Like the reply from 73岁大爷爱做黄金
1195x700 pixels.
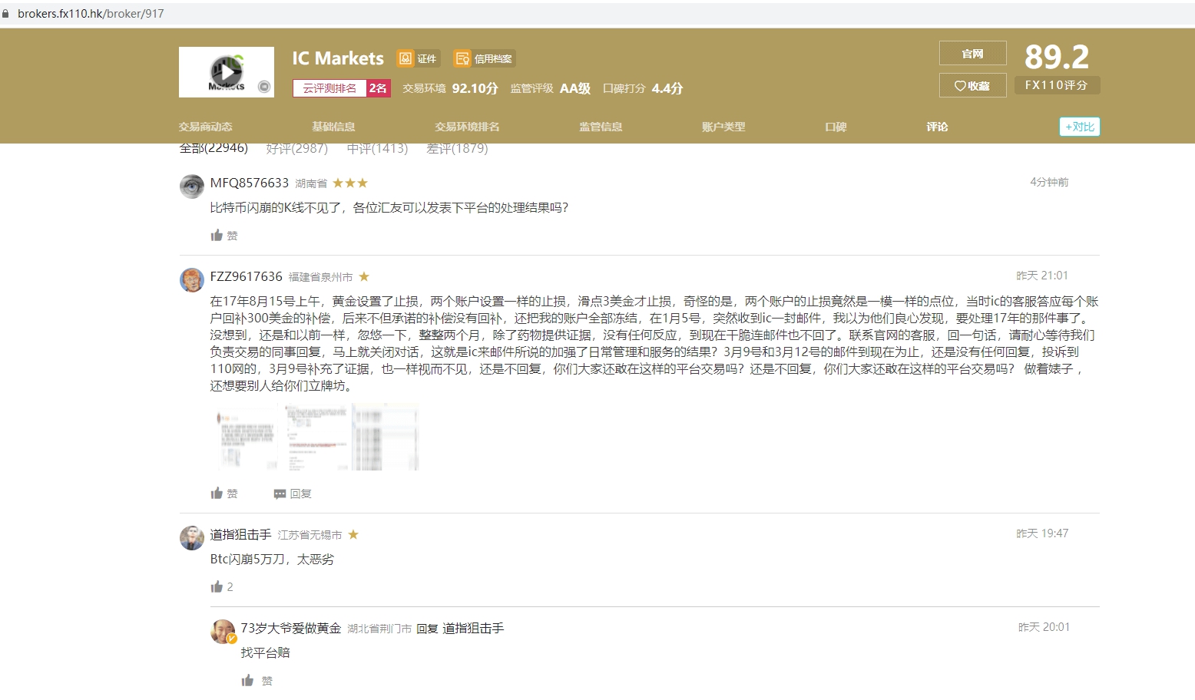click(x=247, y=680)
